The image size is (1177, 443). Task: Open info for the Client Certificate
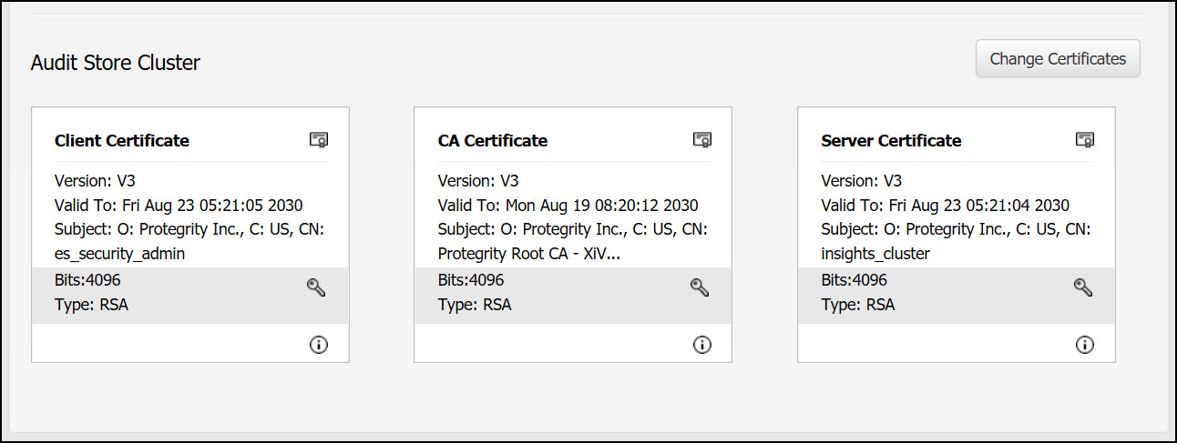point(318,345)
